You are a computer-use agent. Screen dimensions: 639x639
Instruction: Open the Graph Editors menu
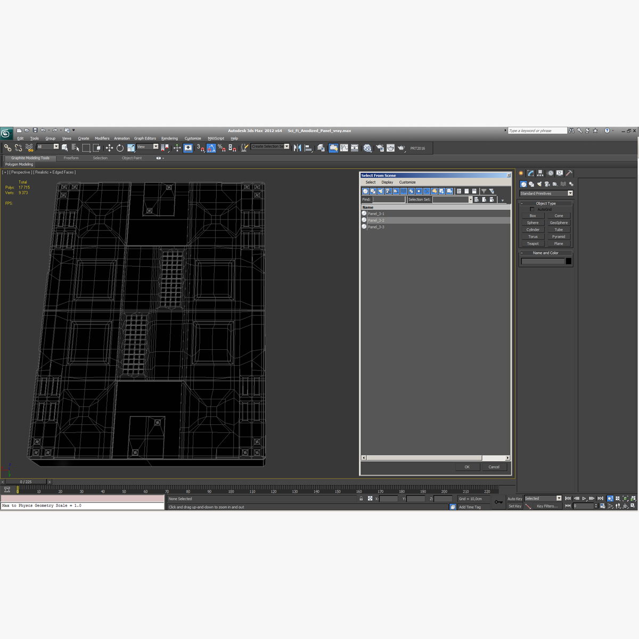(145, 138)
